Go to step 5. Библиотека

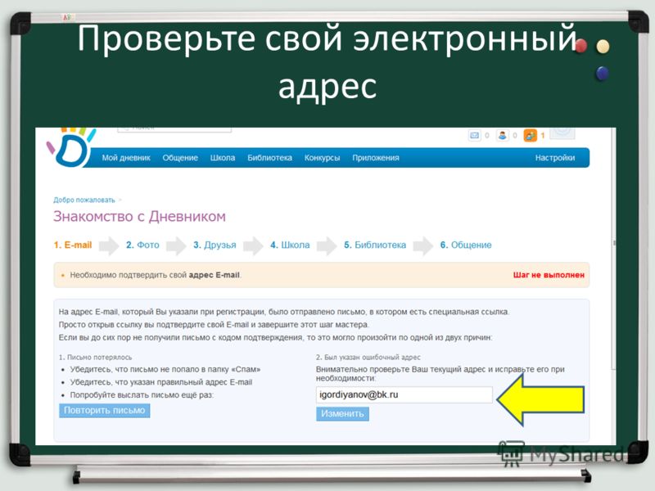click(375, 245)
